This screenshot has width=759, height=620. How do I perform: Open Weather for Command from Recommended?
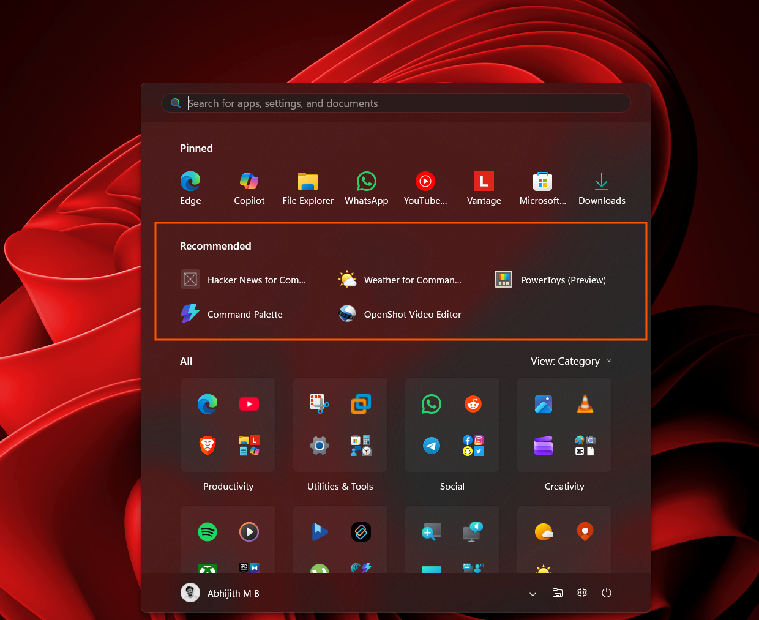point(400,279)
